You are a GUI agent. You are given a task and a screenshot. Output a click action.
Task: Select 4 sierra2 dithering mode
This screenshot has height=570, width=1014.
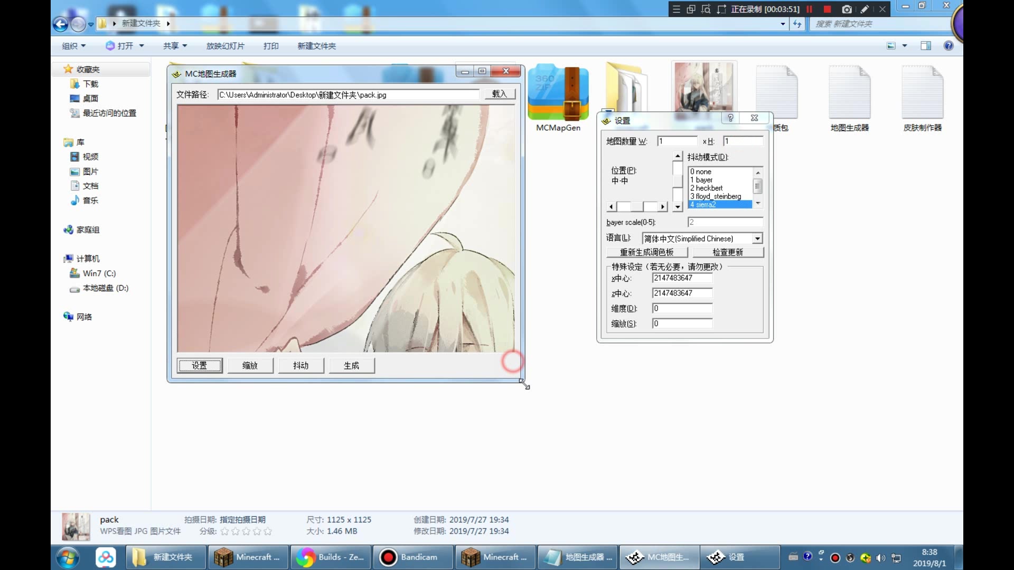pos(720,204)
